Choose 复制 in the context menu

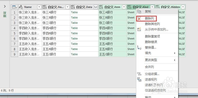157,11
